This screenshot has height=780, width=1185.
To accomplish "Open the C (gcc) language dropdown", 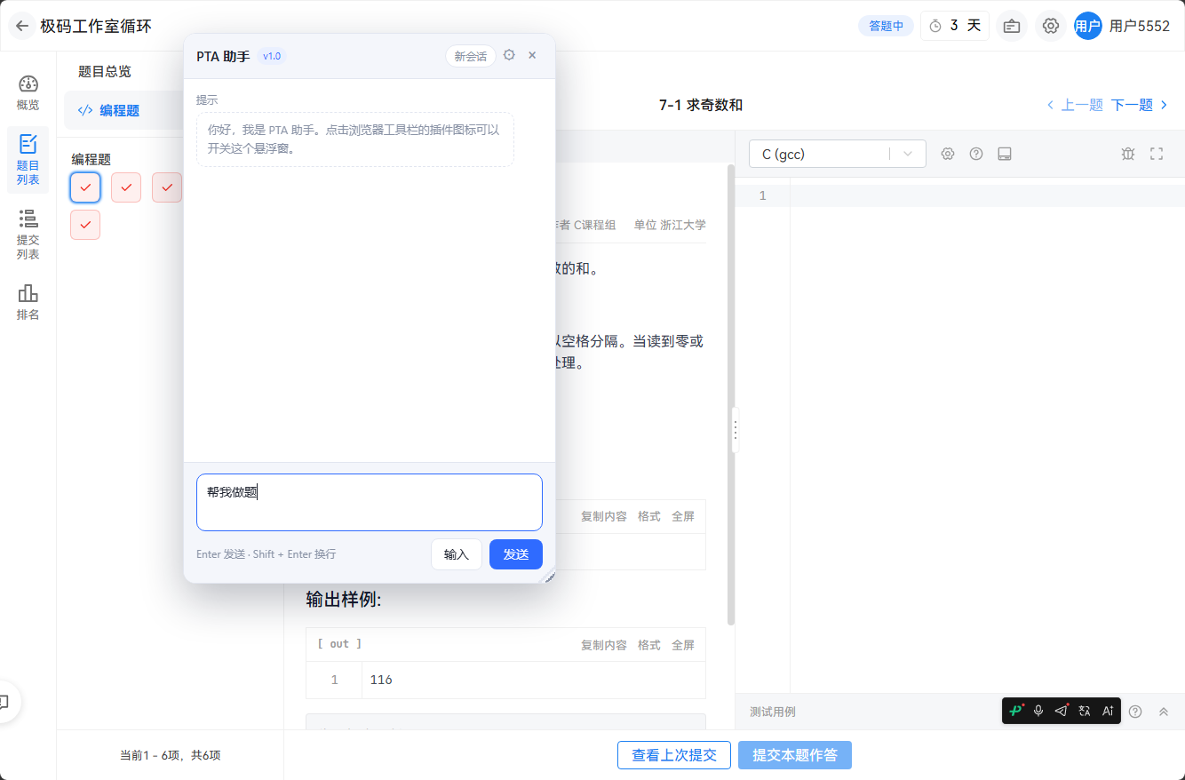I will [x=838, y=154].
